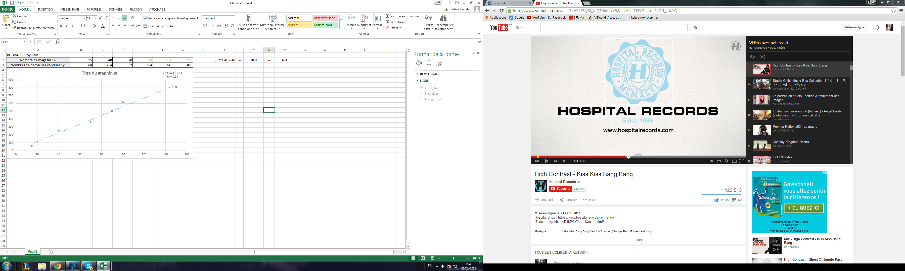This screenshot has width=905, height=271.
Task: Open the Name Box L12 dropdown
Action: [24, 42]
